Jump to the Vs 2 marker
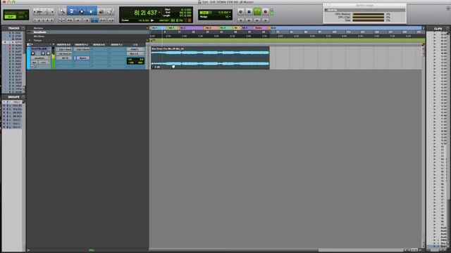Viewport: 451px width, 253px height. [x=183, y=28]
